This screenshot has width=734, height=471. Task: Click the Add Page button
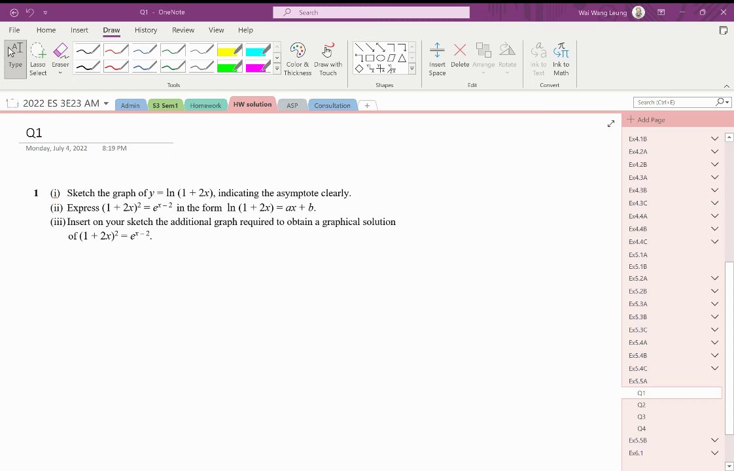(x=646, y=120)
